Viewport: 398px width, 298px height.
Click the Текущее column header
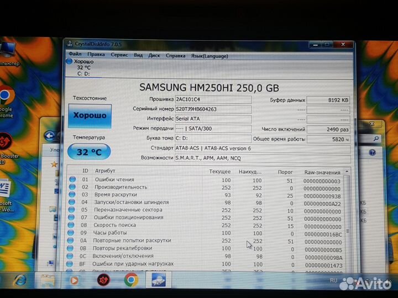(x=220, y=172)
